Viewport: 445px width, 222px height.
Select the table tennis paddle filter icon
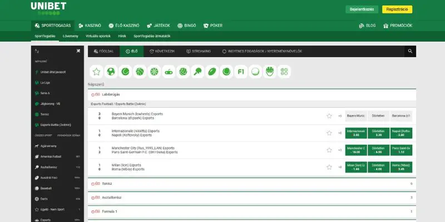click(197, 72)
